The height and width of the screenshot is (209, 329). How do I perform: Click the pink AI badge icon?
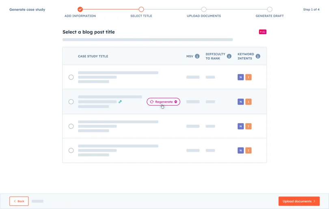[262, 32]
